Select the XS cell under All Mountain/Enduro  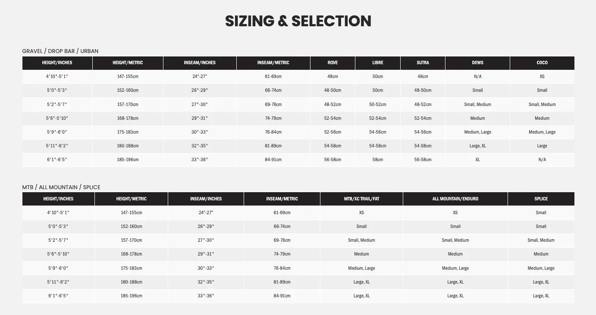[455, 213]
